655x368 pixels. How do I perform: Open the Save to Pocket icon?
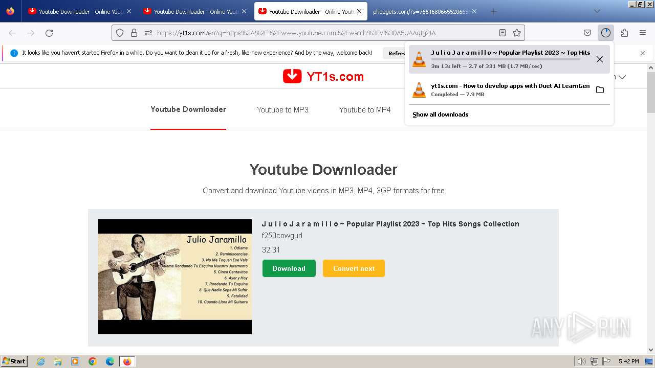click(x=587, y=33)
